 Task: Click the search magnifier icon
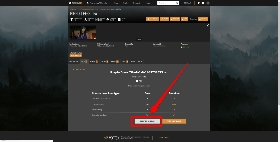point(177,3)
